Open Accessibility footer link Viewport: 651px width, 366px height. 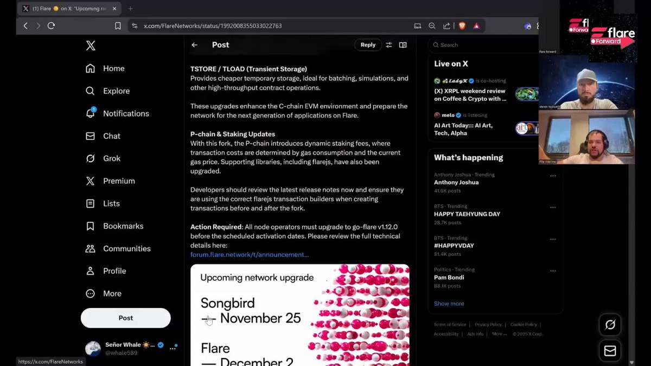pyautogui.click(x=446, y=334)
